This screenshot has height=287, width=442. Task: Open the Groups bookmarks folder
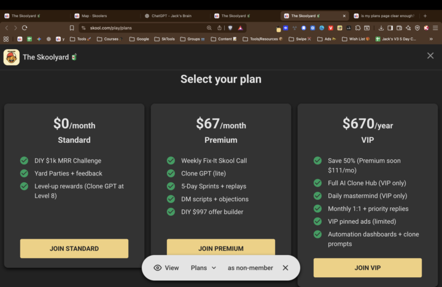click(x=193, y=39)
